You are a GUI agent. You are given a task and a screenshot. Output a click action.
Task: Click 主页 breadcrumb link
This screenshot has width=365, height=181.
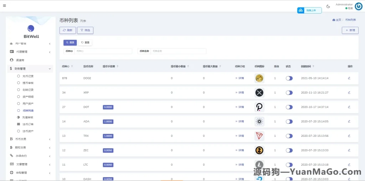(x=338, y=20)
